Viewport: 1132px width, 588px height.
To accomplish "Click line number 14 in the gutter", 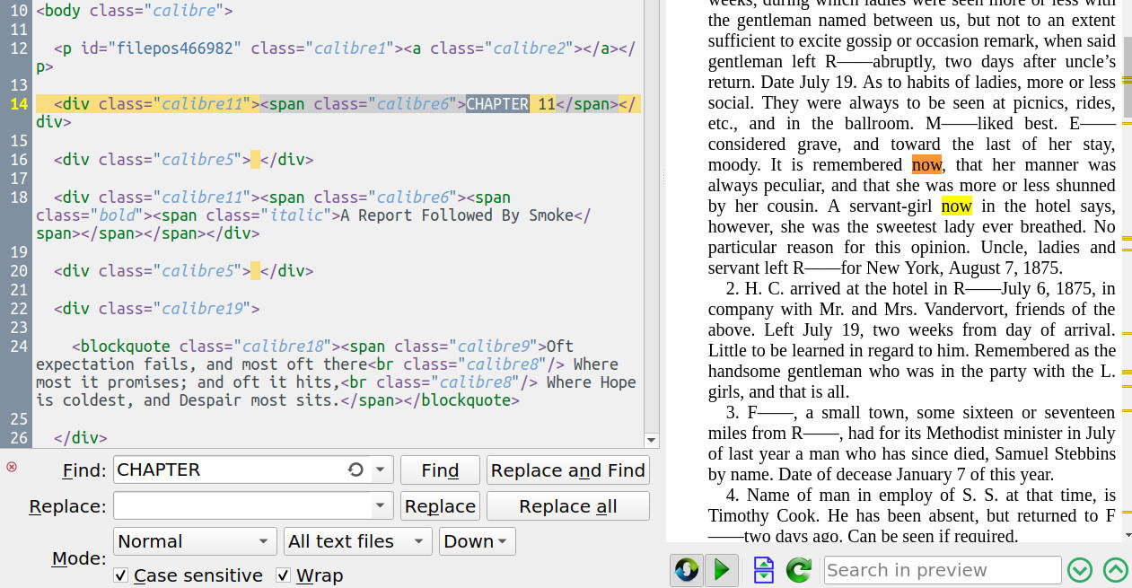I will (18, 104).
